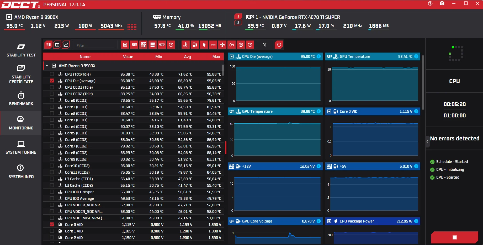Tick the Core0 (CCD1) checkbox

[x=52, y=100]
